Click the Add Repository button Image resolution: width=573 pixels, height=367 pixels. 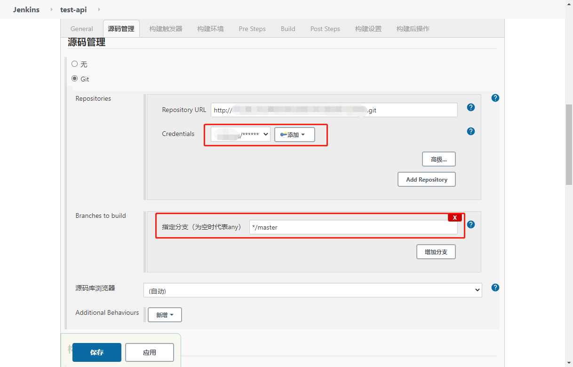(x=426, y=179)
